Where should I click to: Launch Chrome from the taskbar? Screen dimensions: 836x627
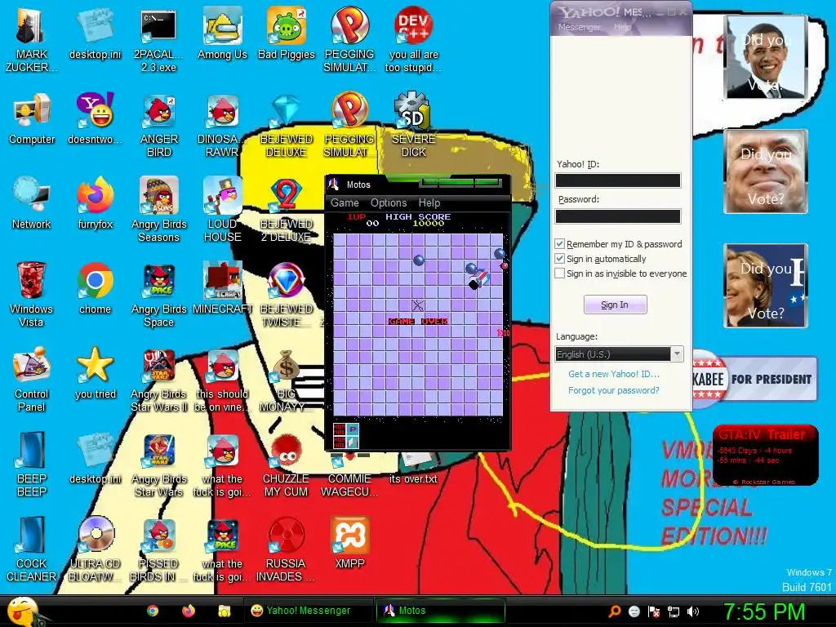click(153, 611)
